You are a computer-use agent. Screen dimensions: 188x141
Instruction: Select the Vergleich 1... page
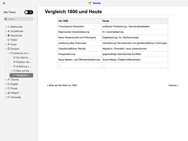(21, 75)
